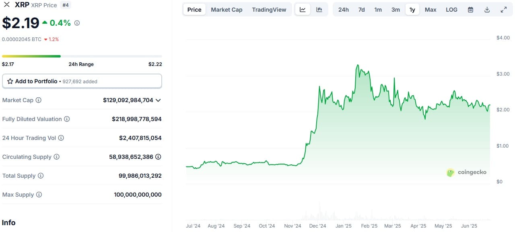Switch to line chart view icon

303,10
